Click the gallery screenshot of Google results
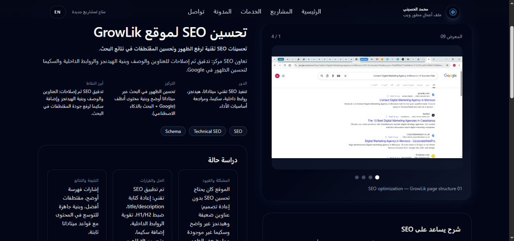This screenshot has height=241, width=514. (x=367, y=107)
